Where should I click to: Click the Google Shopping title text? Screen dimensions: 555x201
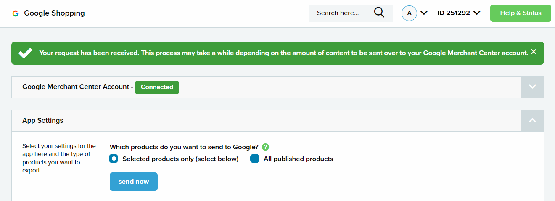54,13
